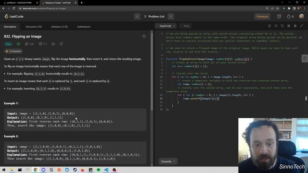Open the timer alarm clock icon
308x173 pixels.
pyautogui.click(x=279, y=16)
